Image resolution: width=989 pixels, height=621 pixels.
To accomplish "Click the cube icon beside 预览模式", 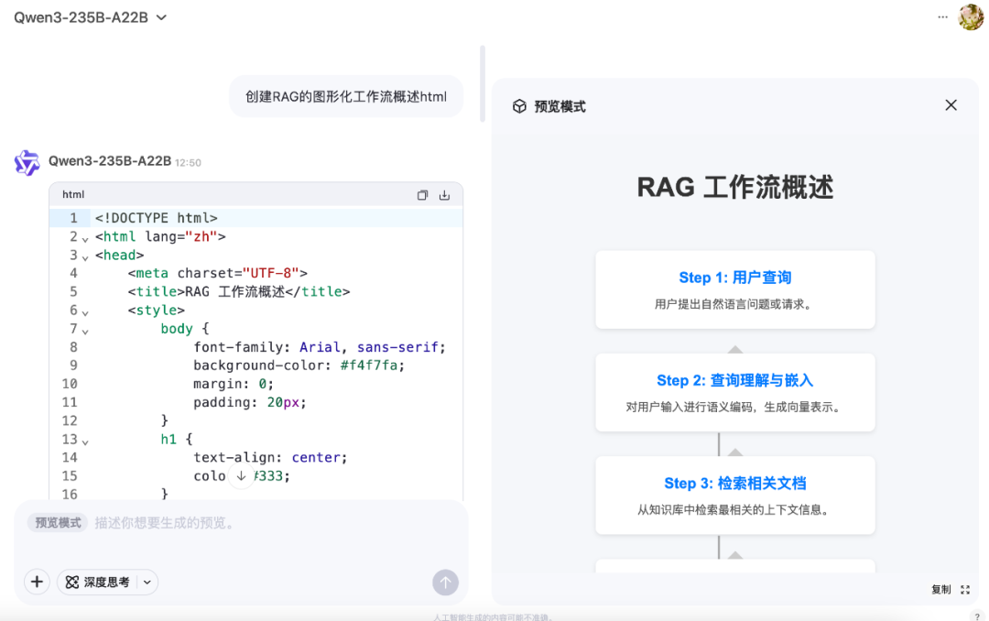I will point(519,106).
